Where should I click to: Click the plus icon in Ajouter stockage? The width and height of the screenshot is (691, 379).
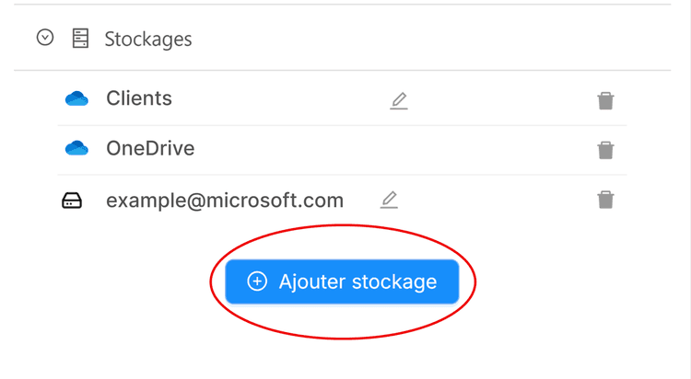click(x=258, y=281)
